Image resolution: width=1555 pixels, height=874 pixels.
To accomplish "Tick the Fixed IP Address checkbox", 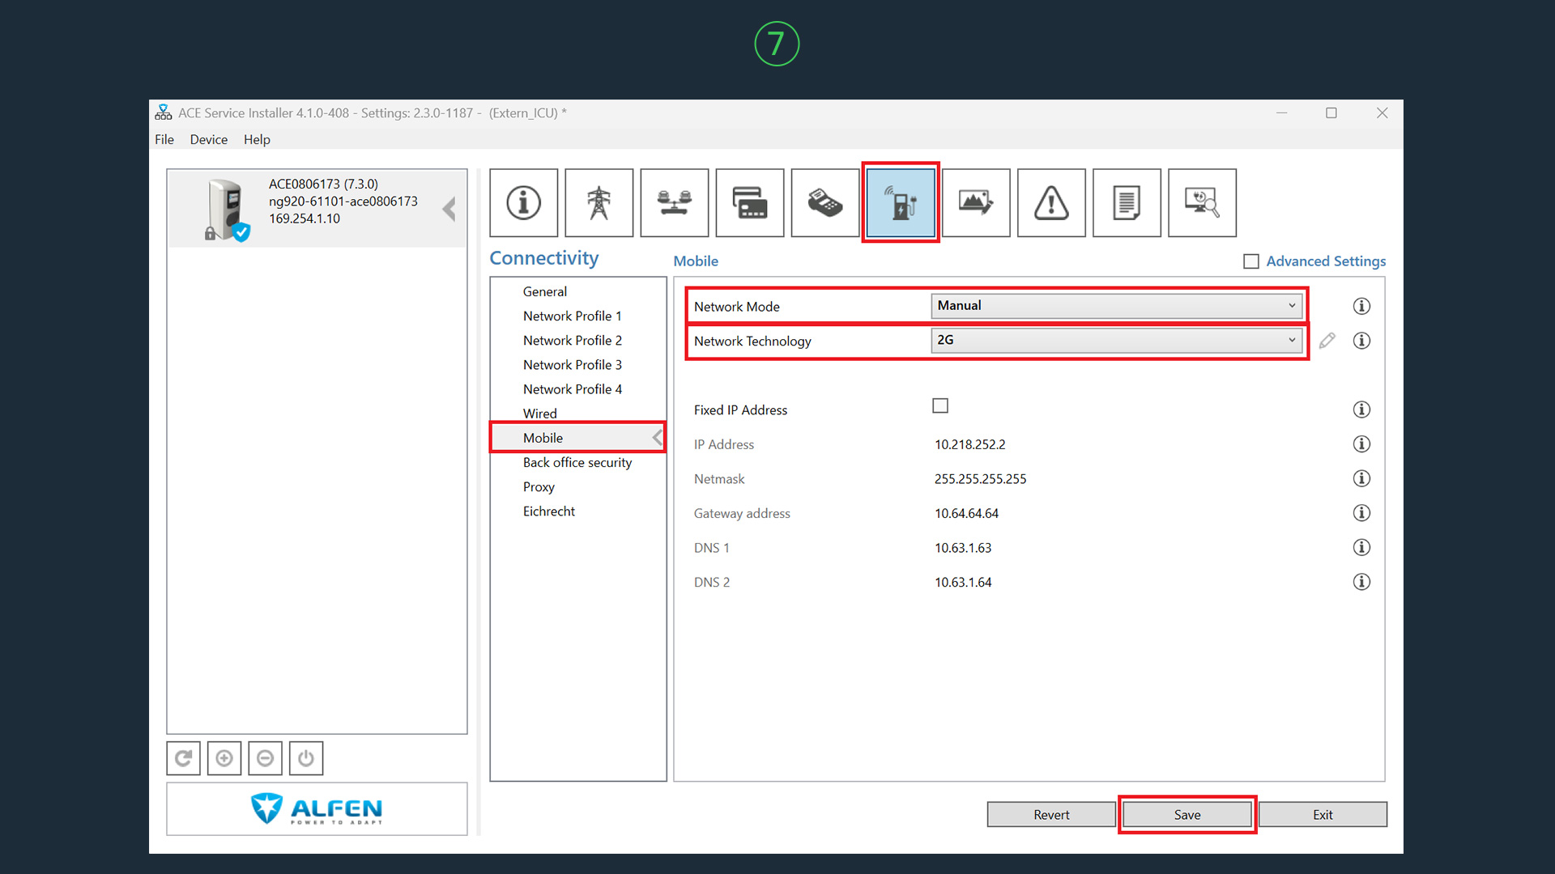I will coord(940,405).
